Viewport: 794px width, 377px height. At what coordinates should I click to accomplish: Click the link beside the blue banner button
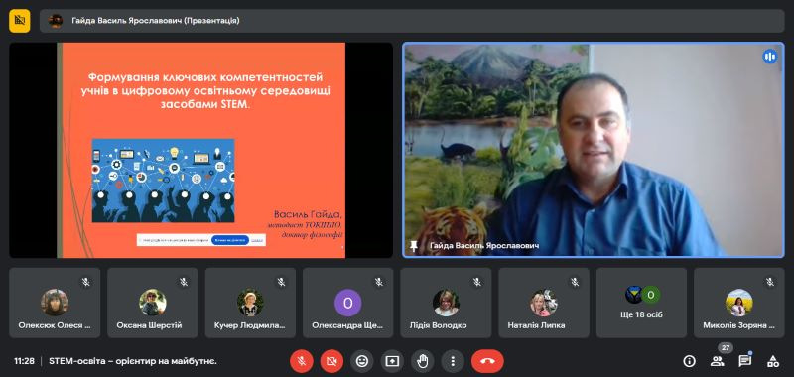pyautogui.click(x=257, y=240)
